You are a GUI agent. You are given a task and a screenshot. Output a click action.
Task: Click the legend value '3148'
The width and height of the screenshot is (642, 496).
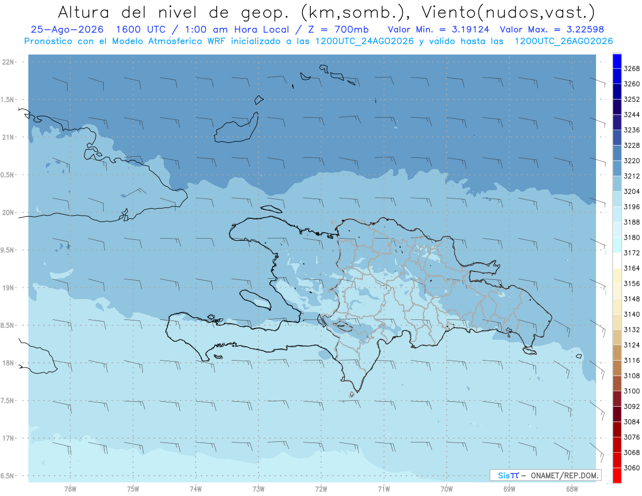632,299
